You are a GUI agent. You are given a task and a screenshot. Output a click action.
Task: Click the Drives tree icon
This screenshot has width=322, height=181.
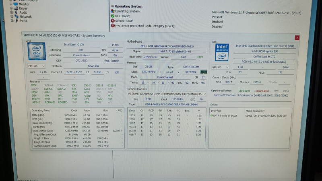pyautogui.click(x=16, y=8)
